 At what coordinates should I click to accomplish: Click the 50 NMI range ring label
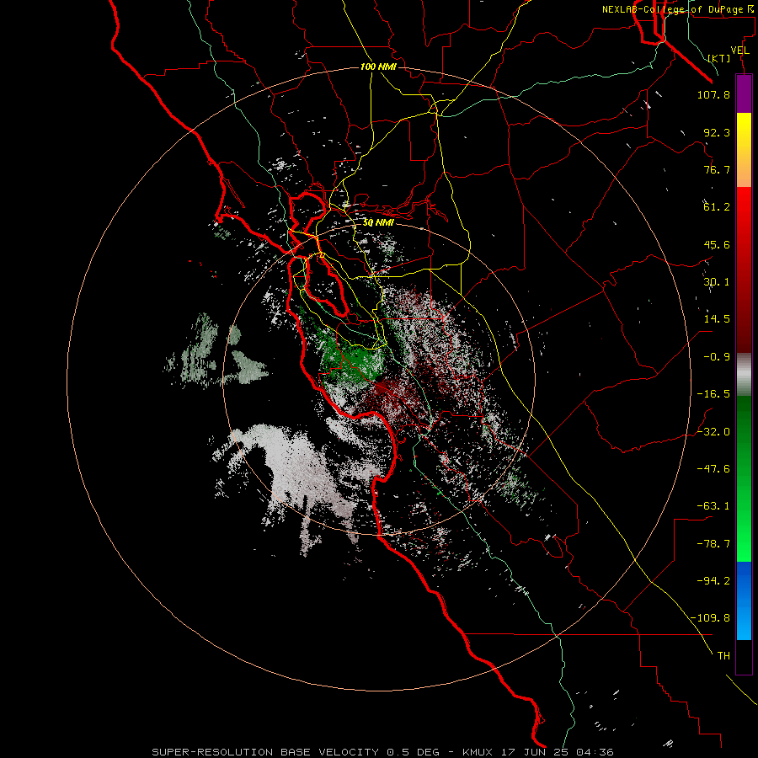[x=378, y=223]
